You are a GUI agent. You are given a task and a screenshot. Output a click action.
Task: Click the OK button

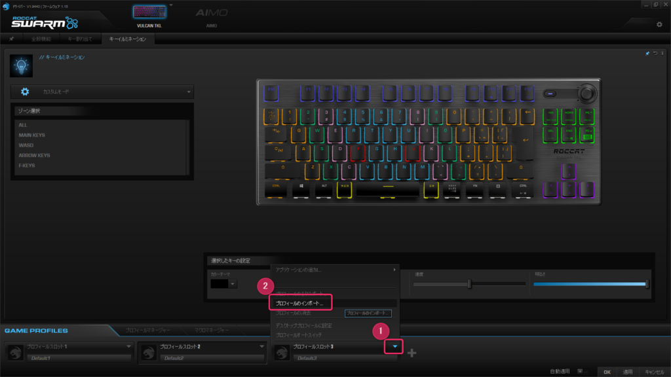click(x=607, y=372)
